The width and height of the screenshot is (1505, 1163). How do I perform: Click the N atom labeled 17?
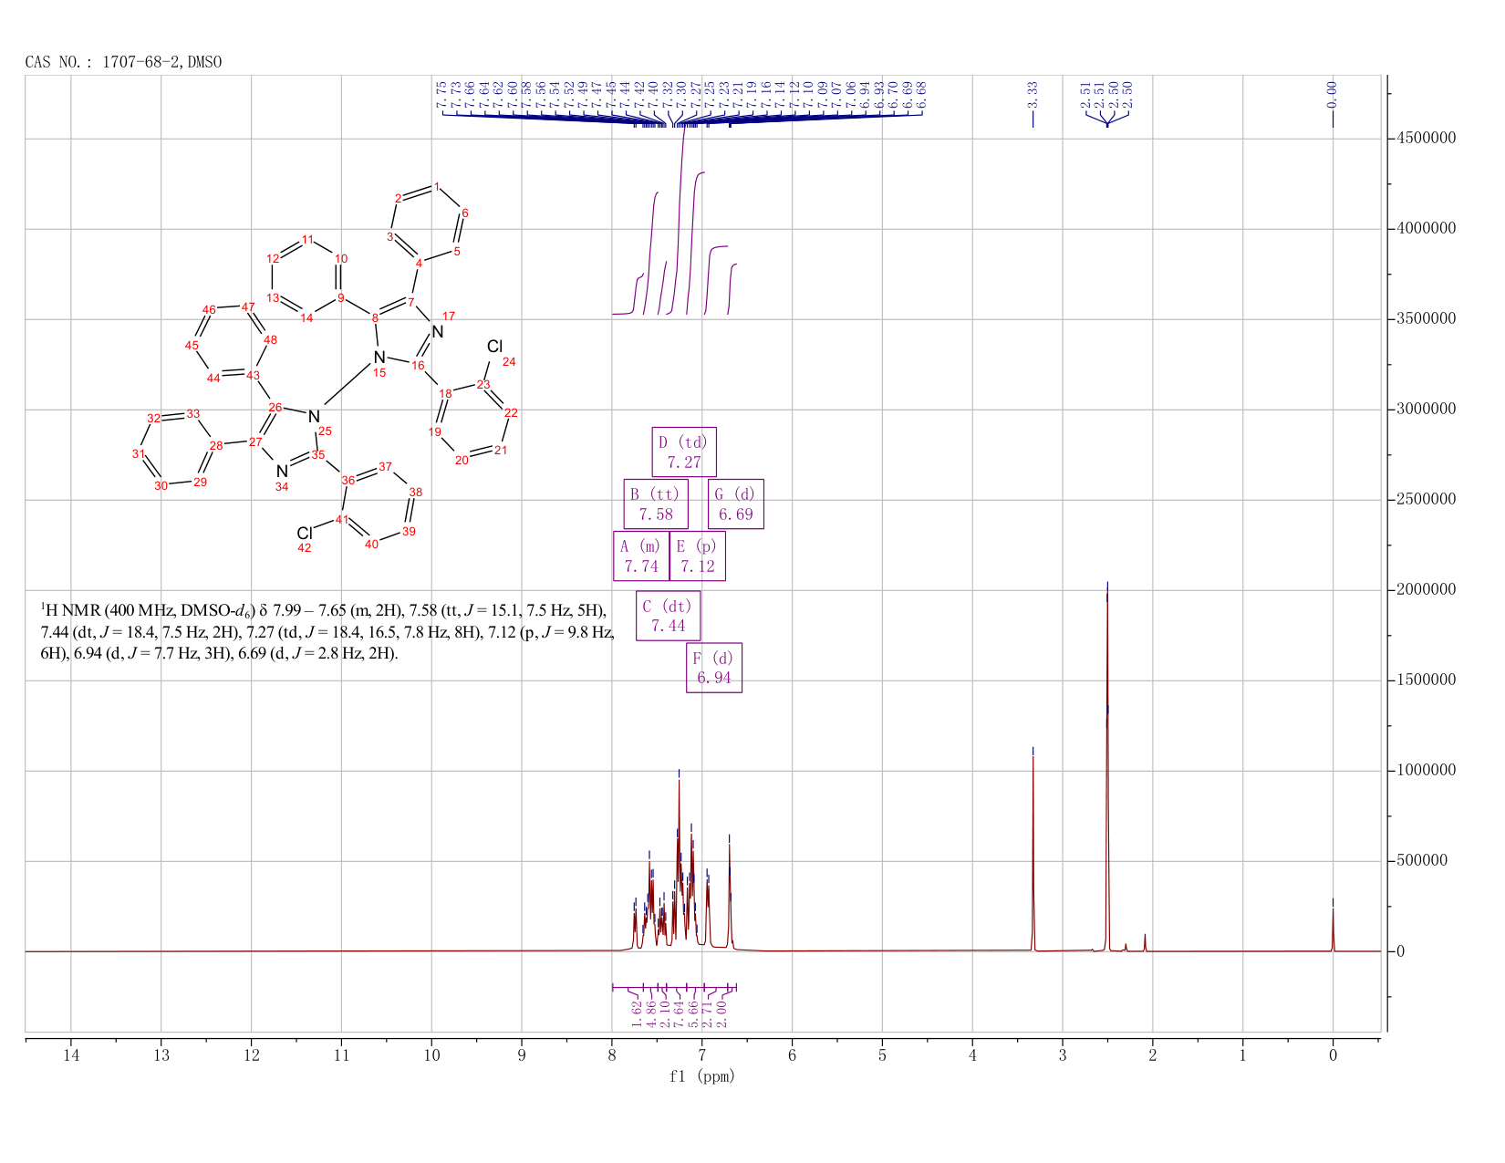click(x=438, y=332)
